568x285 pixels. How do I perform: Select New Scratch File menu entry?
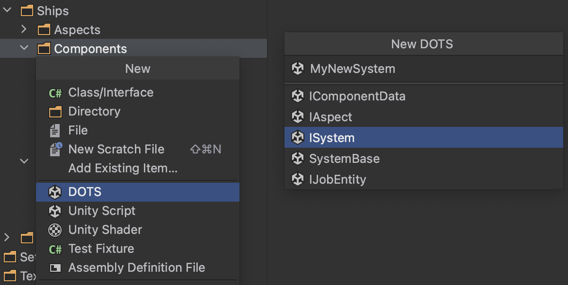click(x=116, y=149)
